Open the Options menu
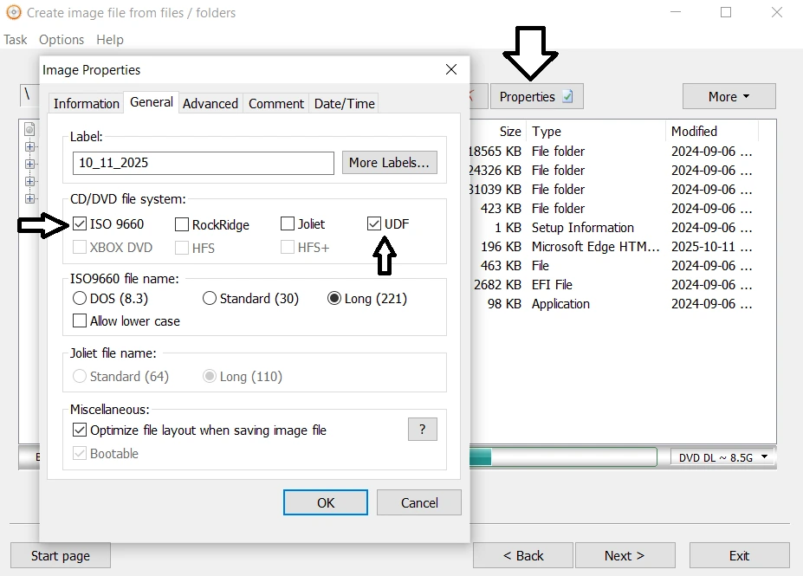 click(x=62, y=40)
